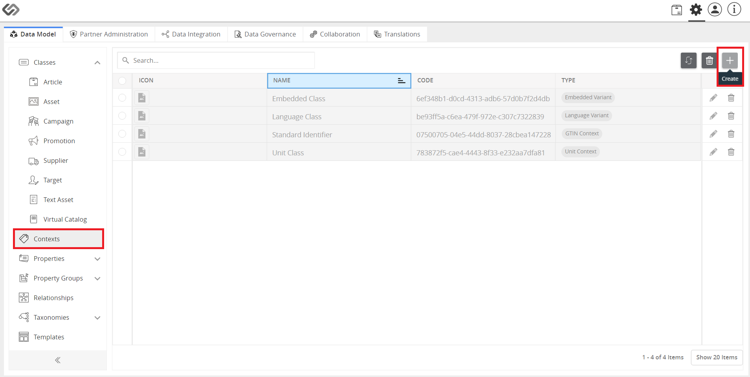Screen dimensions: 750x377
Task: Expand the Properties section chevron
Action: 97,259
